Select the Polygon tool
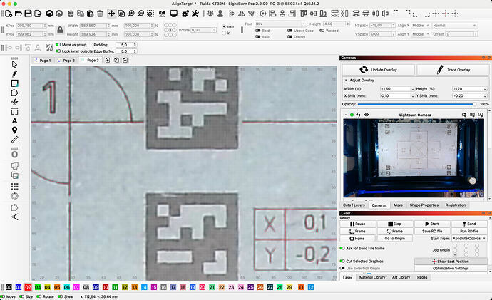The width and height of the screenshot is (492, 300). click(14, 93)
